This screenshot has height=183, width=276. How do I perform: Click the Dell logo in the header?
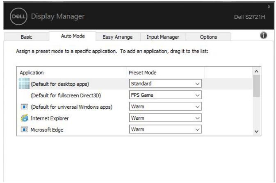(x=18, y=16)
